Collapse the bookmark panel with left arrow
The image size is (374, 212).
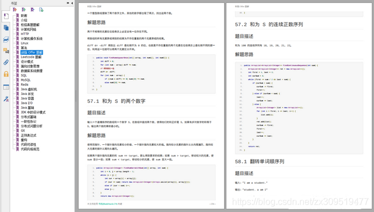72,3
